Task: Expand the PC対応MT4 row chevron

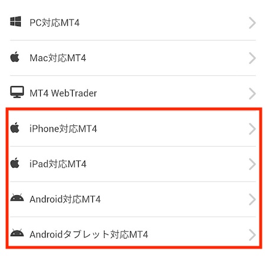Action: tap(252, 23)
